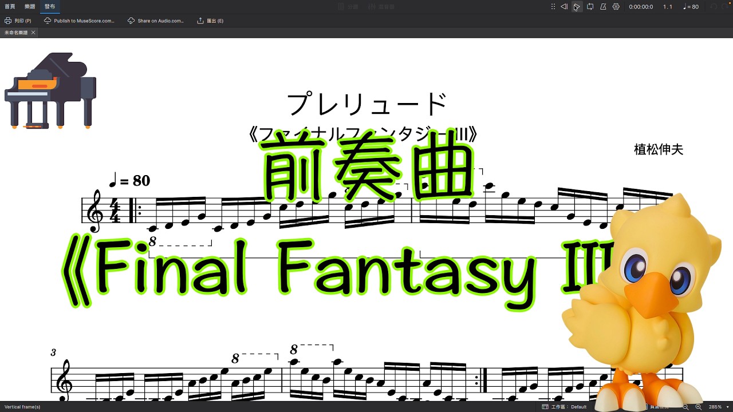Click the dimmed 分譜 (Parts) button
The height and width of the screenshot is (412, 733).
[x=348, y=7]
